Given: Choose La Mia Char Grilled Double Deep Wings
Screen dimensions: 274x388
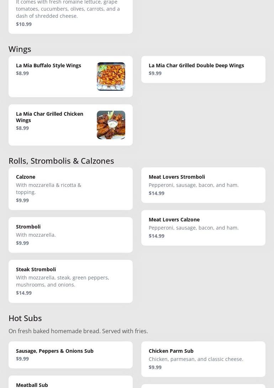Looking at the screenshot, I should (x=196, y=65).
